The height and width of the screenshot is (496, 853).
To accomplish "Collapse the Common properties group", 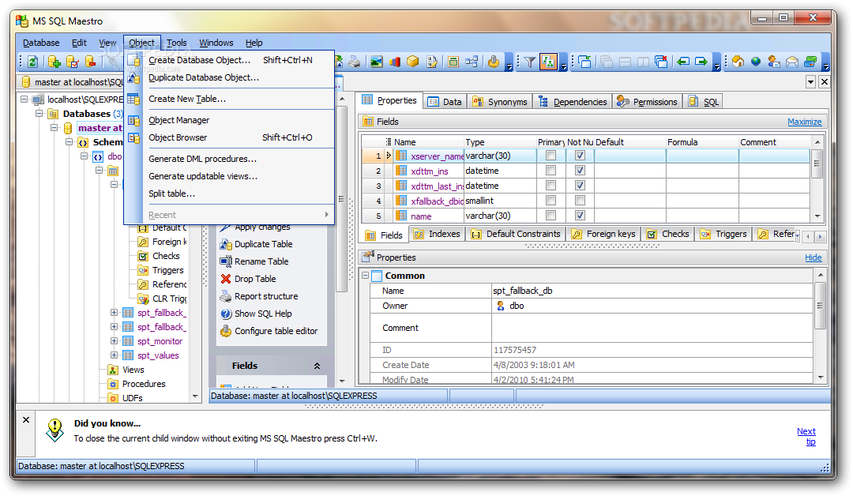I will (x=366, y=276).
